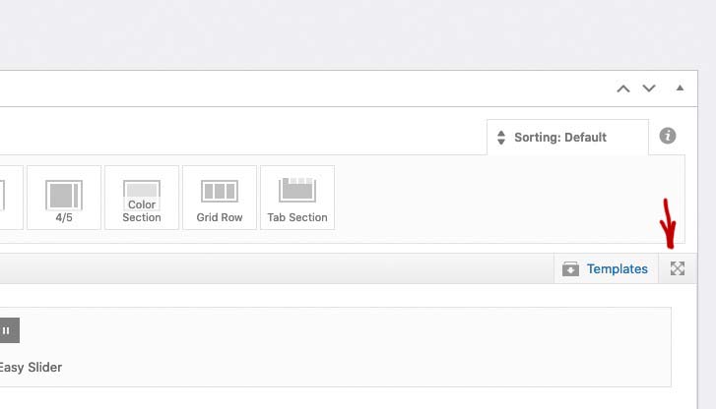This screenshot has height=409, width=716.
Task: Move the meta box up
Action: [x=623, y=88]
